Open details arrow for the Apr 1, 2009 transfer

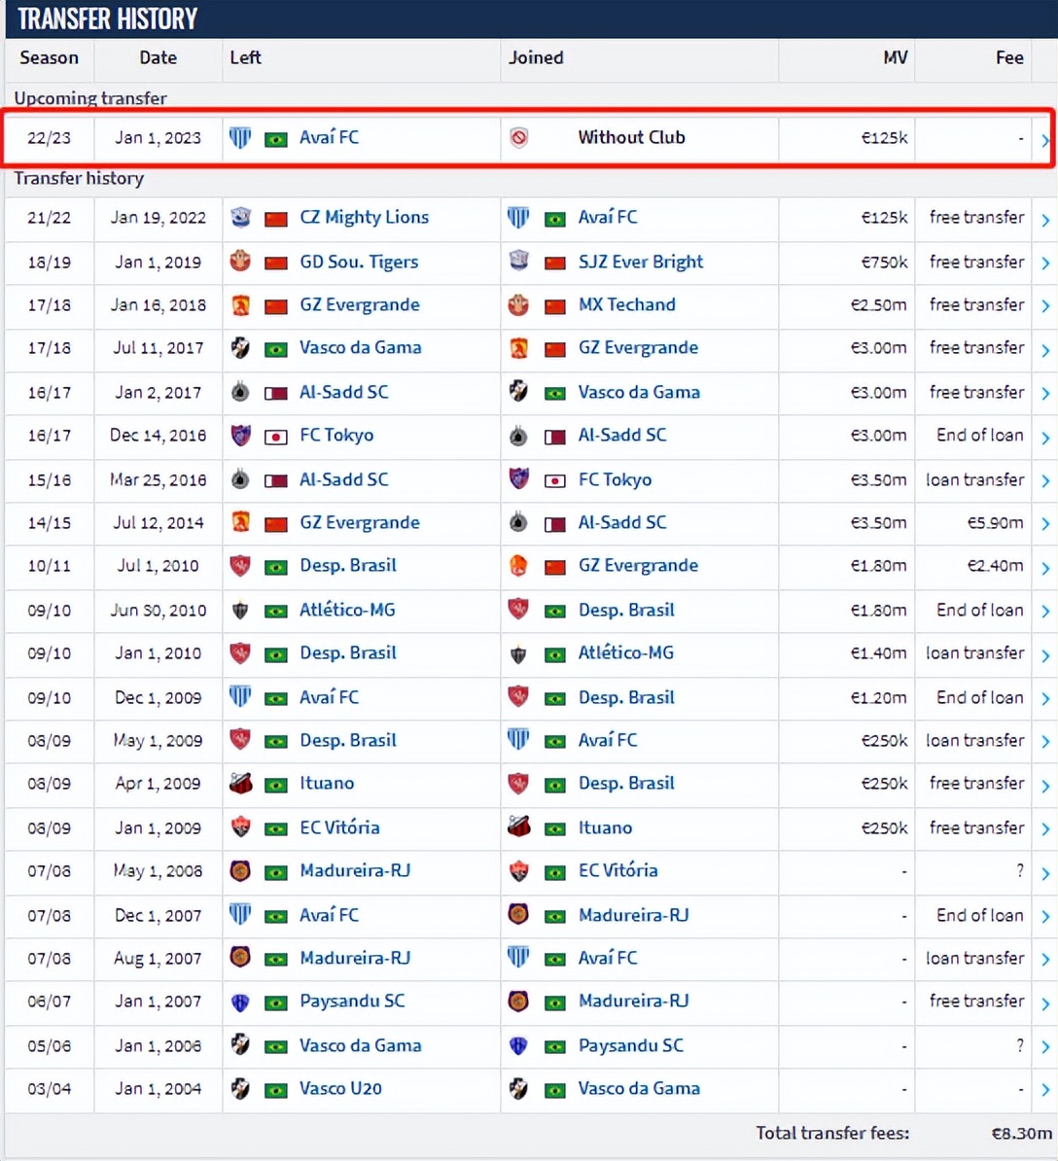point(1044,786)
